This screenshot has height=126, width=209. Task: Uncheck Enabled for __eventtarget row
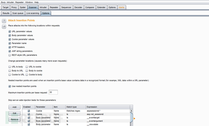(x=29, y=118)
